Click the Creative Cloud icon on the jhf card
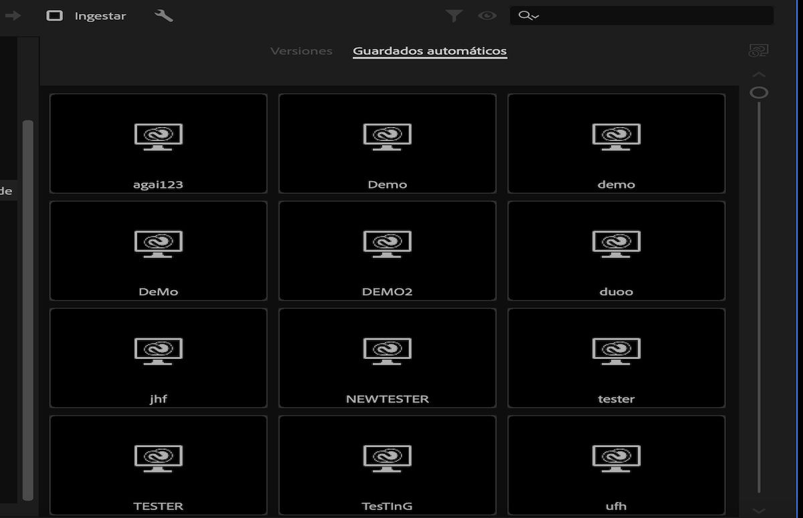Image resolution: width=803 pixels, height=518 pixels. [x=158, y=350]
